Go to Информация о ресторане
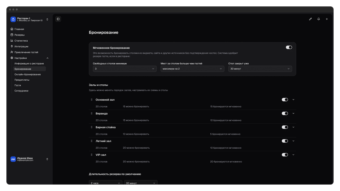 pyautogui.click(x=29, y=64)
